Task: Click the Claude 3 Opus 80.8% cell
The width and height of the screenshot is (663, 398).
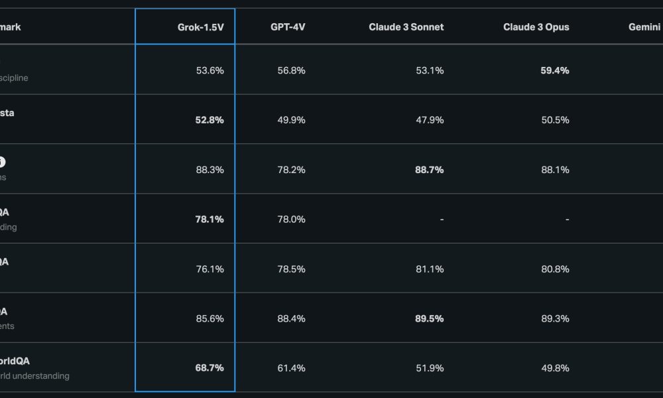Action: [555, 269]
